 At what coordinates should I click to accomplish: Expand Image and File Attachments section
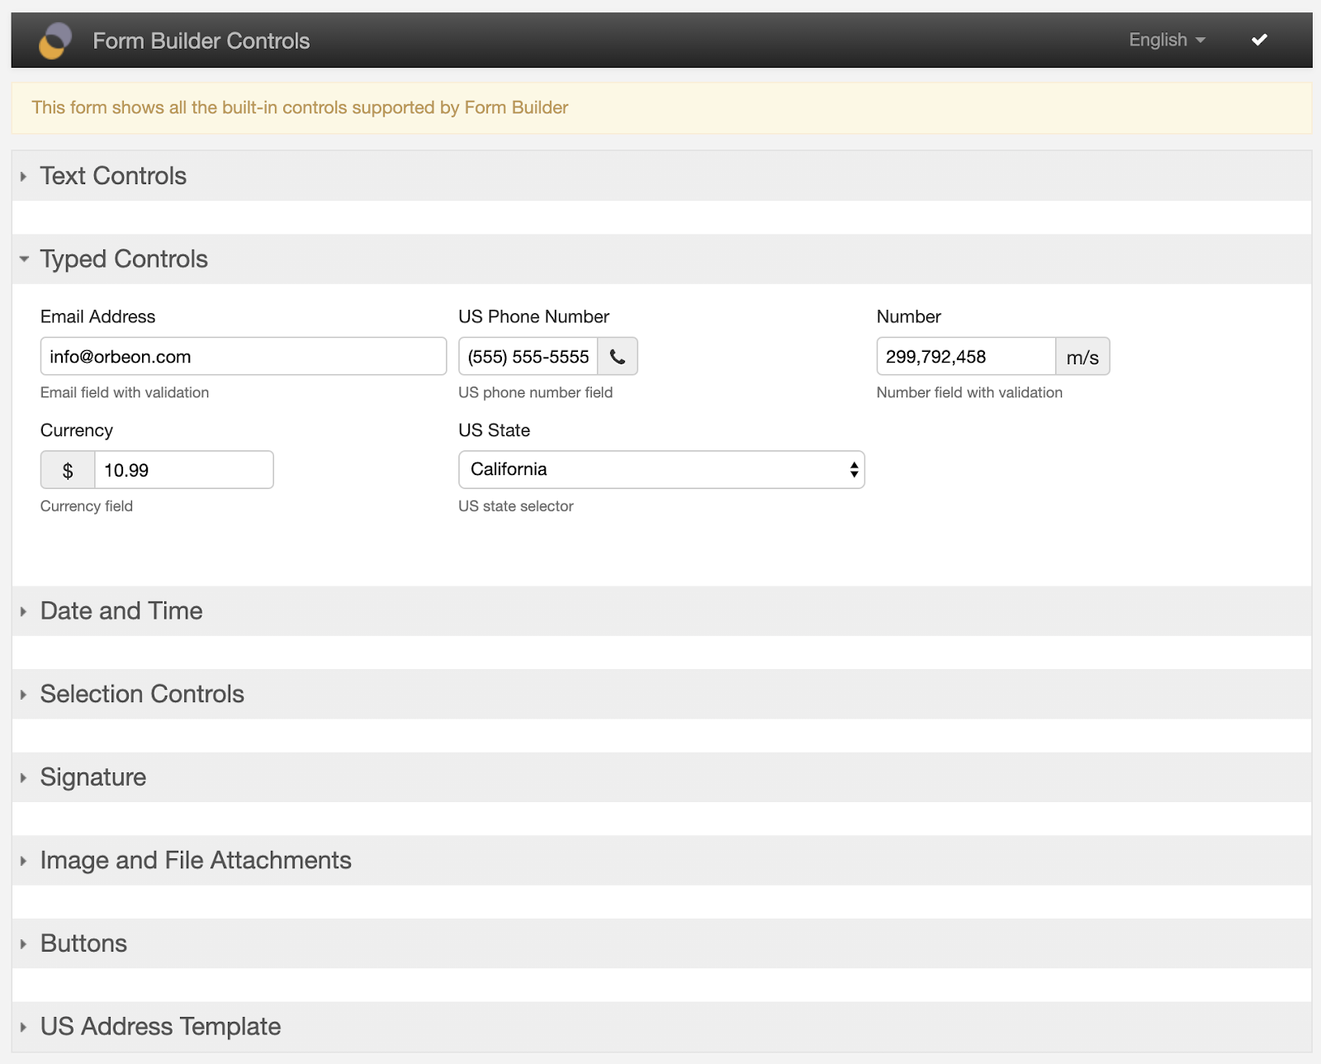pos(196,861)
